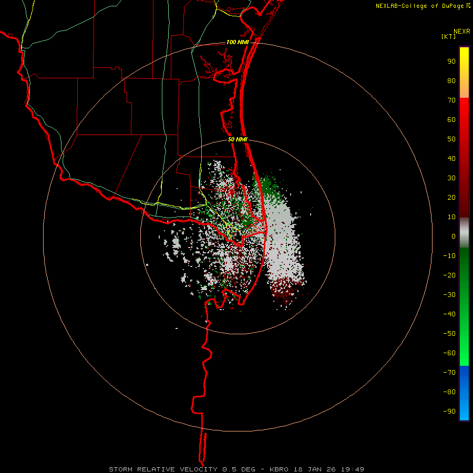
Task: Click the 0 value on velocity scale
Action: 454,236
